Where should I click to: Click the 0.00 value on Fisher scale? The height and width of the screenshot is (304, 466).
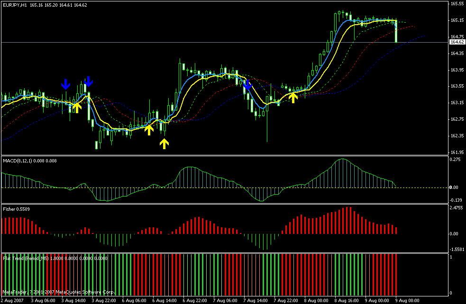[x=454, y=234]
